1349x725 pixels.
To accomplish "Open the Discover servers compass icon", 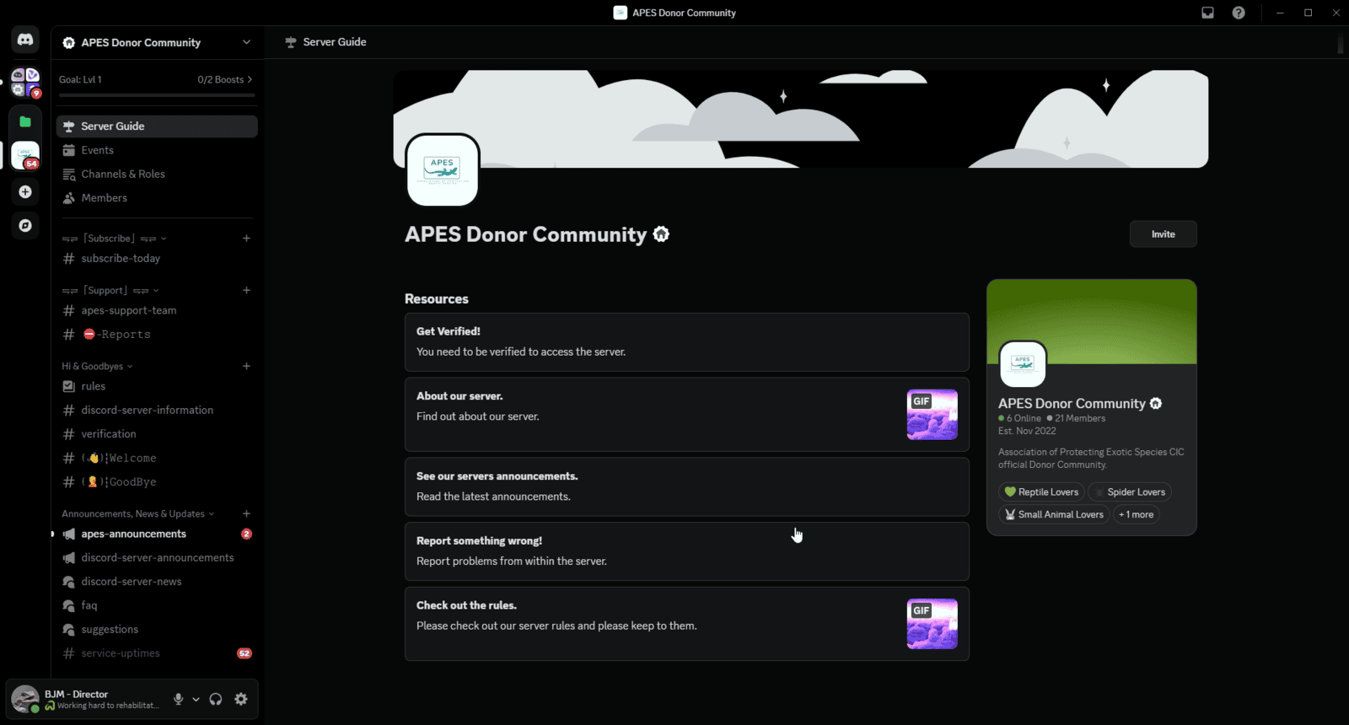I will [25, 225].
